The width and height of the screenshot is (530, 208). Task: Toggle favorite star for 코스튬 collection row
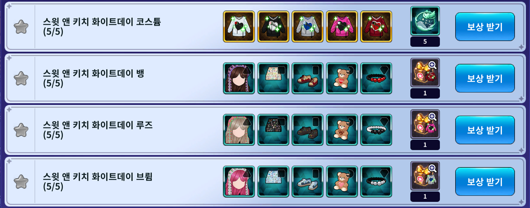coord(21,27)
